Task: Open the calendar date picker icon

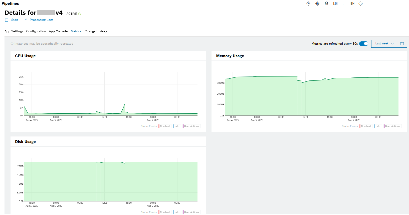Action: point(402,44)
